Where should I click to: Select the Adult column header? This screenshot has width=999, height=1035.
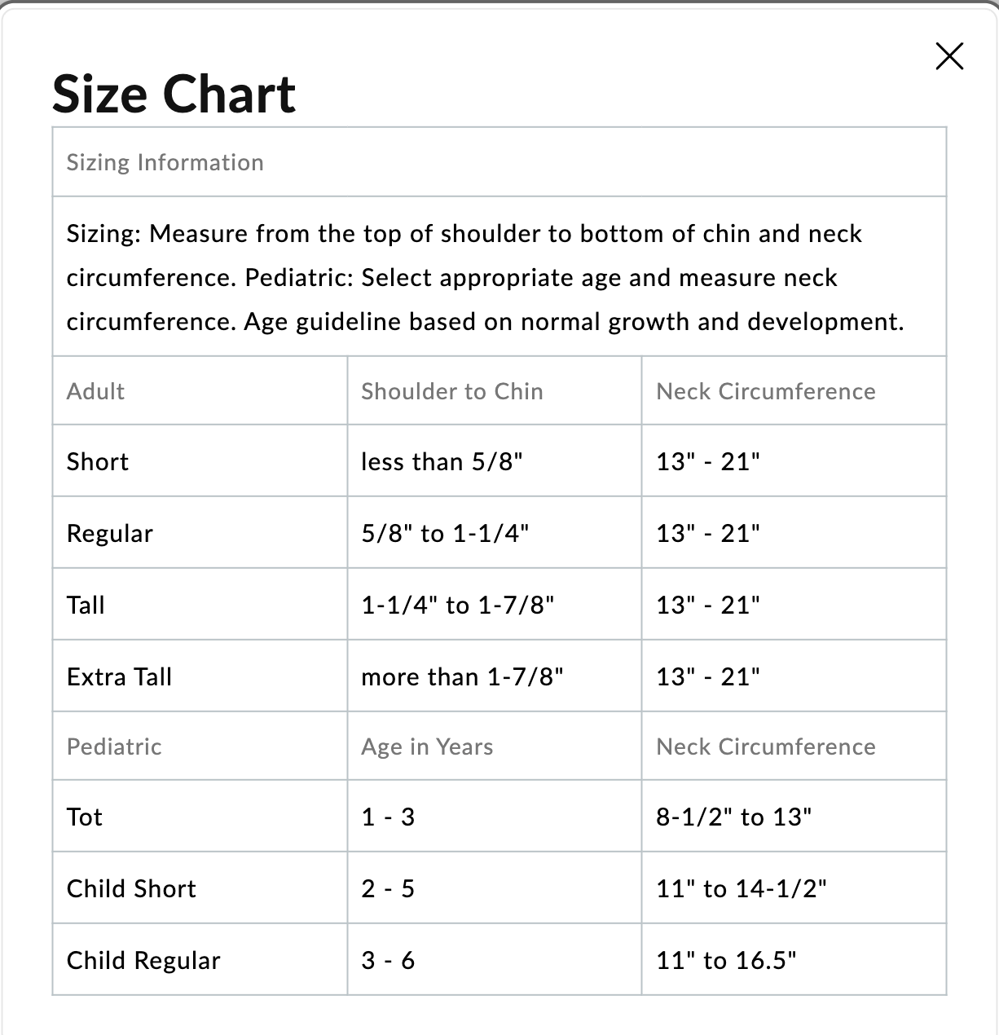96,391
